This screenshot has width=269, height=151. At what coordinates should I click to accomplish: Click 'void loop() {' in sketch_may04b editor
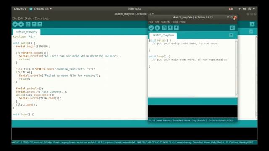click(x=23, y=115)
